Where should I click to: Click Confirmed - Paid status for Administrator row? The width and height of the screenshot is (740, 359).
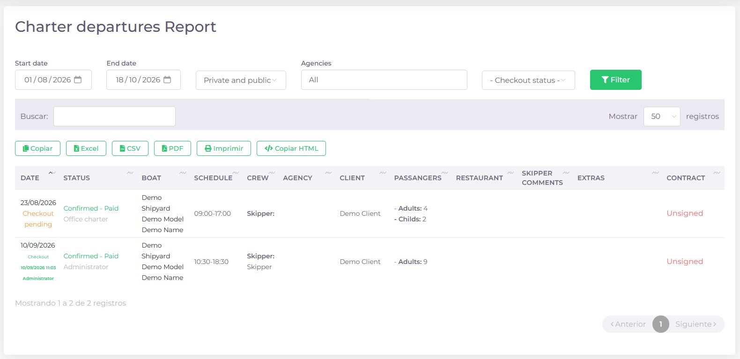click(x=91, y=256)
